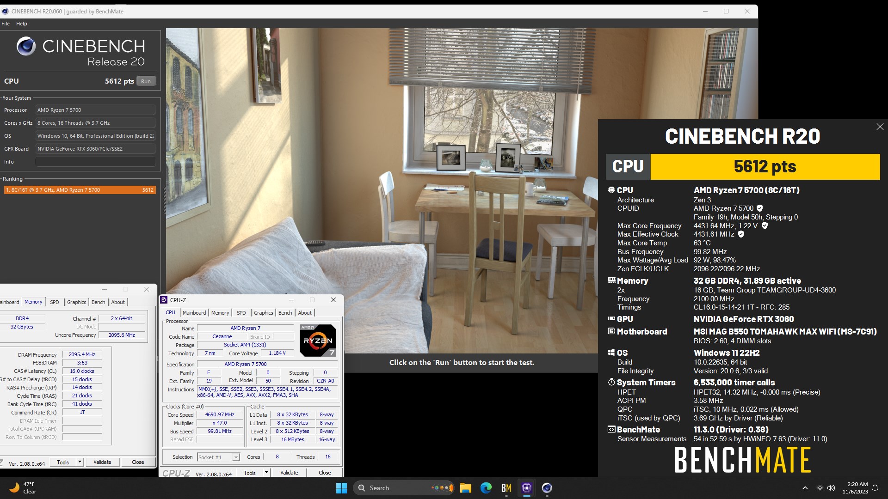Click the shield icon beside Max Core Frequency
The image size is (888, 499).
[765, 225]
